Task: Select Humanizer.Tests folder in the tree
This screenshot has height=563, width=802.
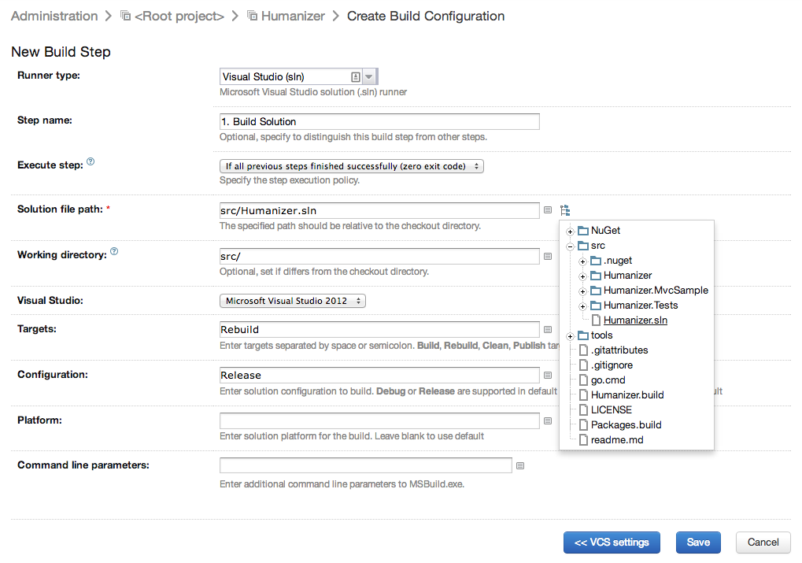Action: (641, 306)
